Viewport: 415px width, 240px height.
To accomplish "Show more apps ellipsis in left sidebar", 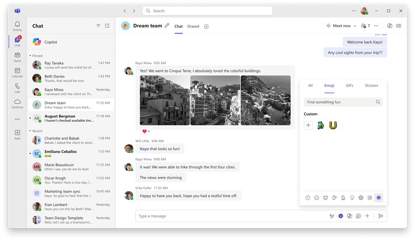I will tap(17, 119).
